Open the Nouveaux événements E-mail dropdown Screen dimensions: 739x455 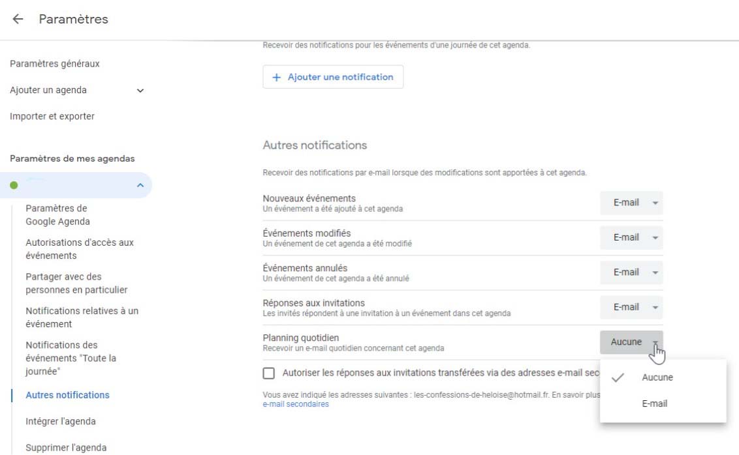pyautogui.click(x=631, y=203)
